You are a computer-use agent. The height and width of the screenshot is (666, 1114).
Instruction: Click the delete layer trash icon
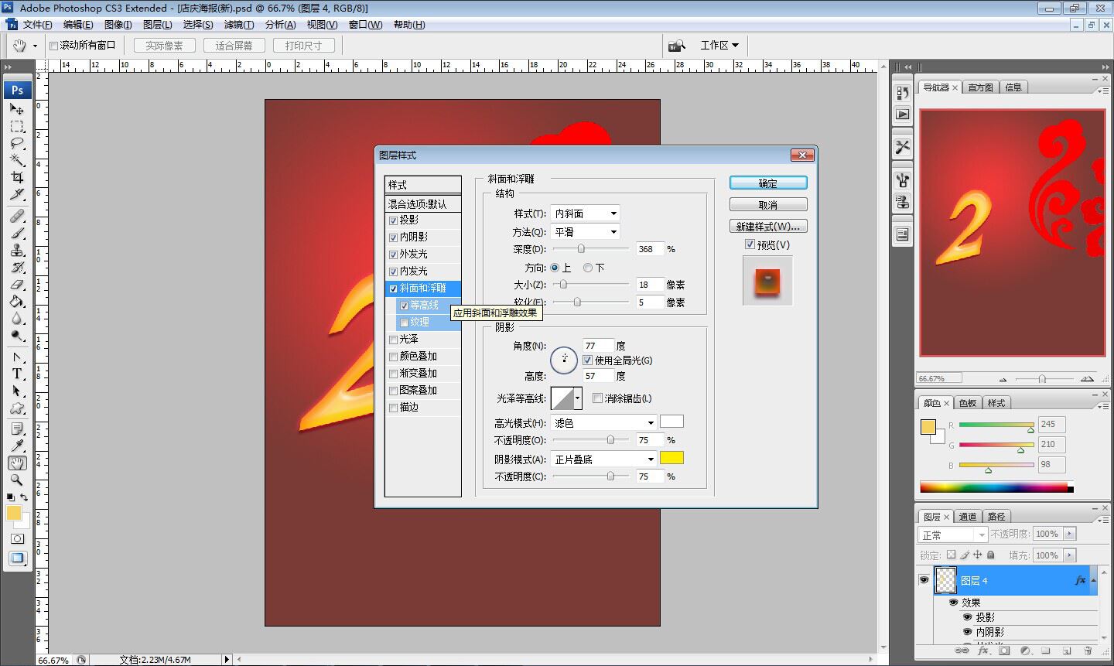(x=1088, y=651)
